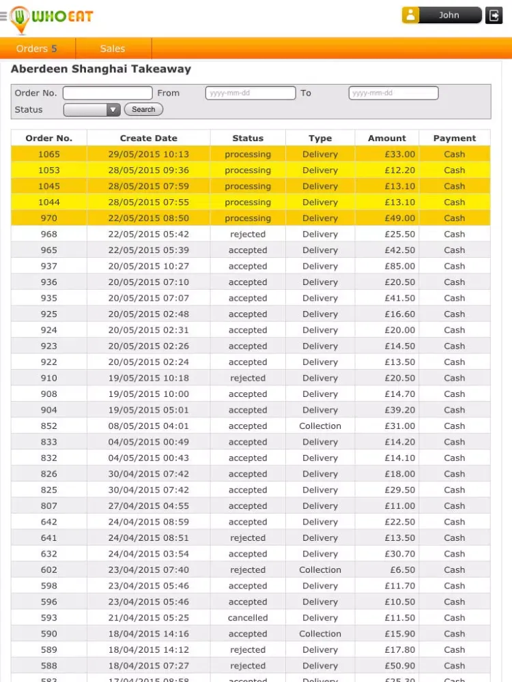Click date 18/04/2015 14:12
The image size is (512, 682).
tap(148, 650)
